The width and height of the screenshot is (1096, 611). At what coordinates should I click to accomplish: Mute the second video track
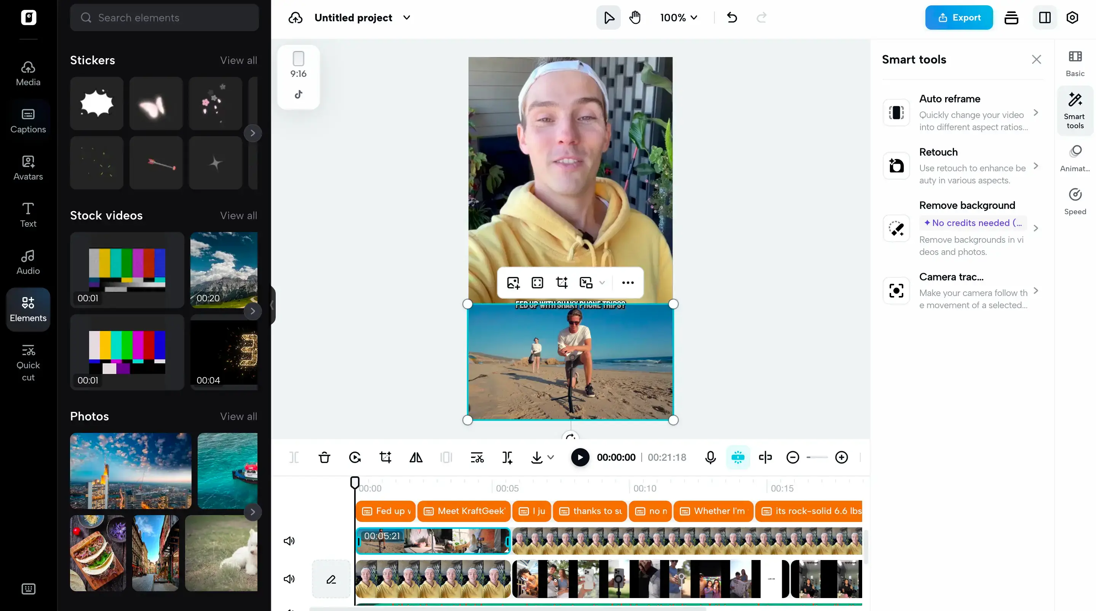tap(289, 579)
